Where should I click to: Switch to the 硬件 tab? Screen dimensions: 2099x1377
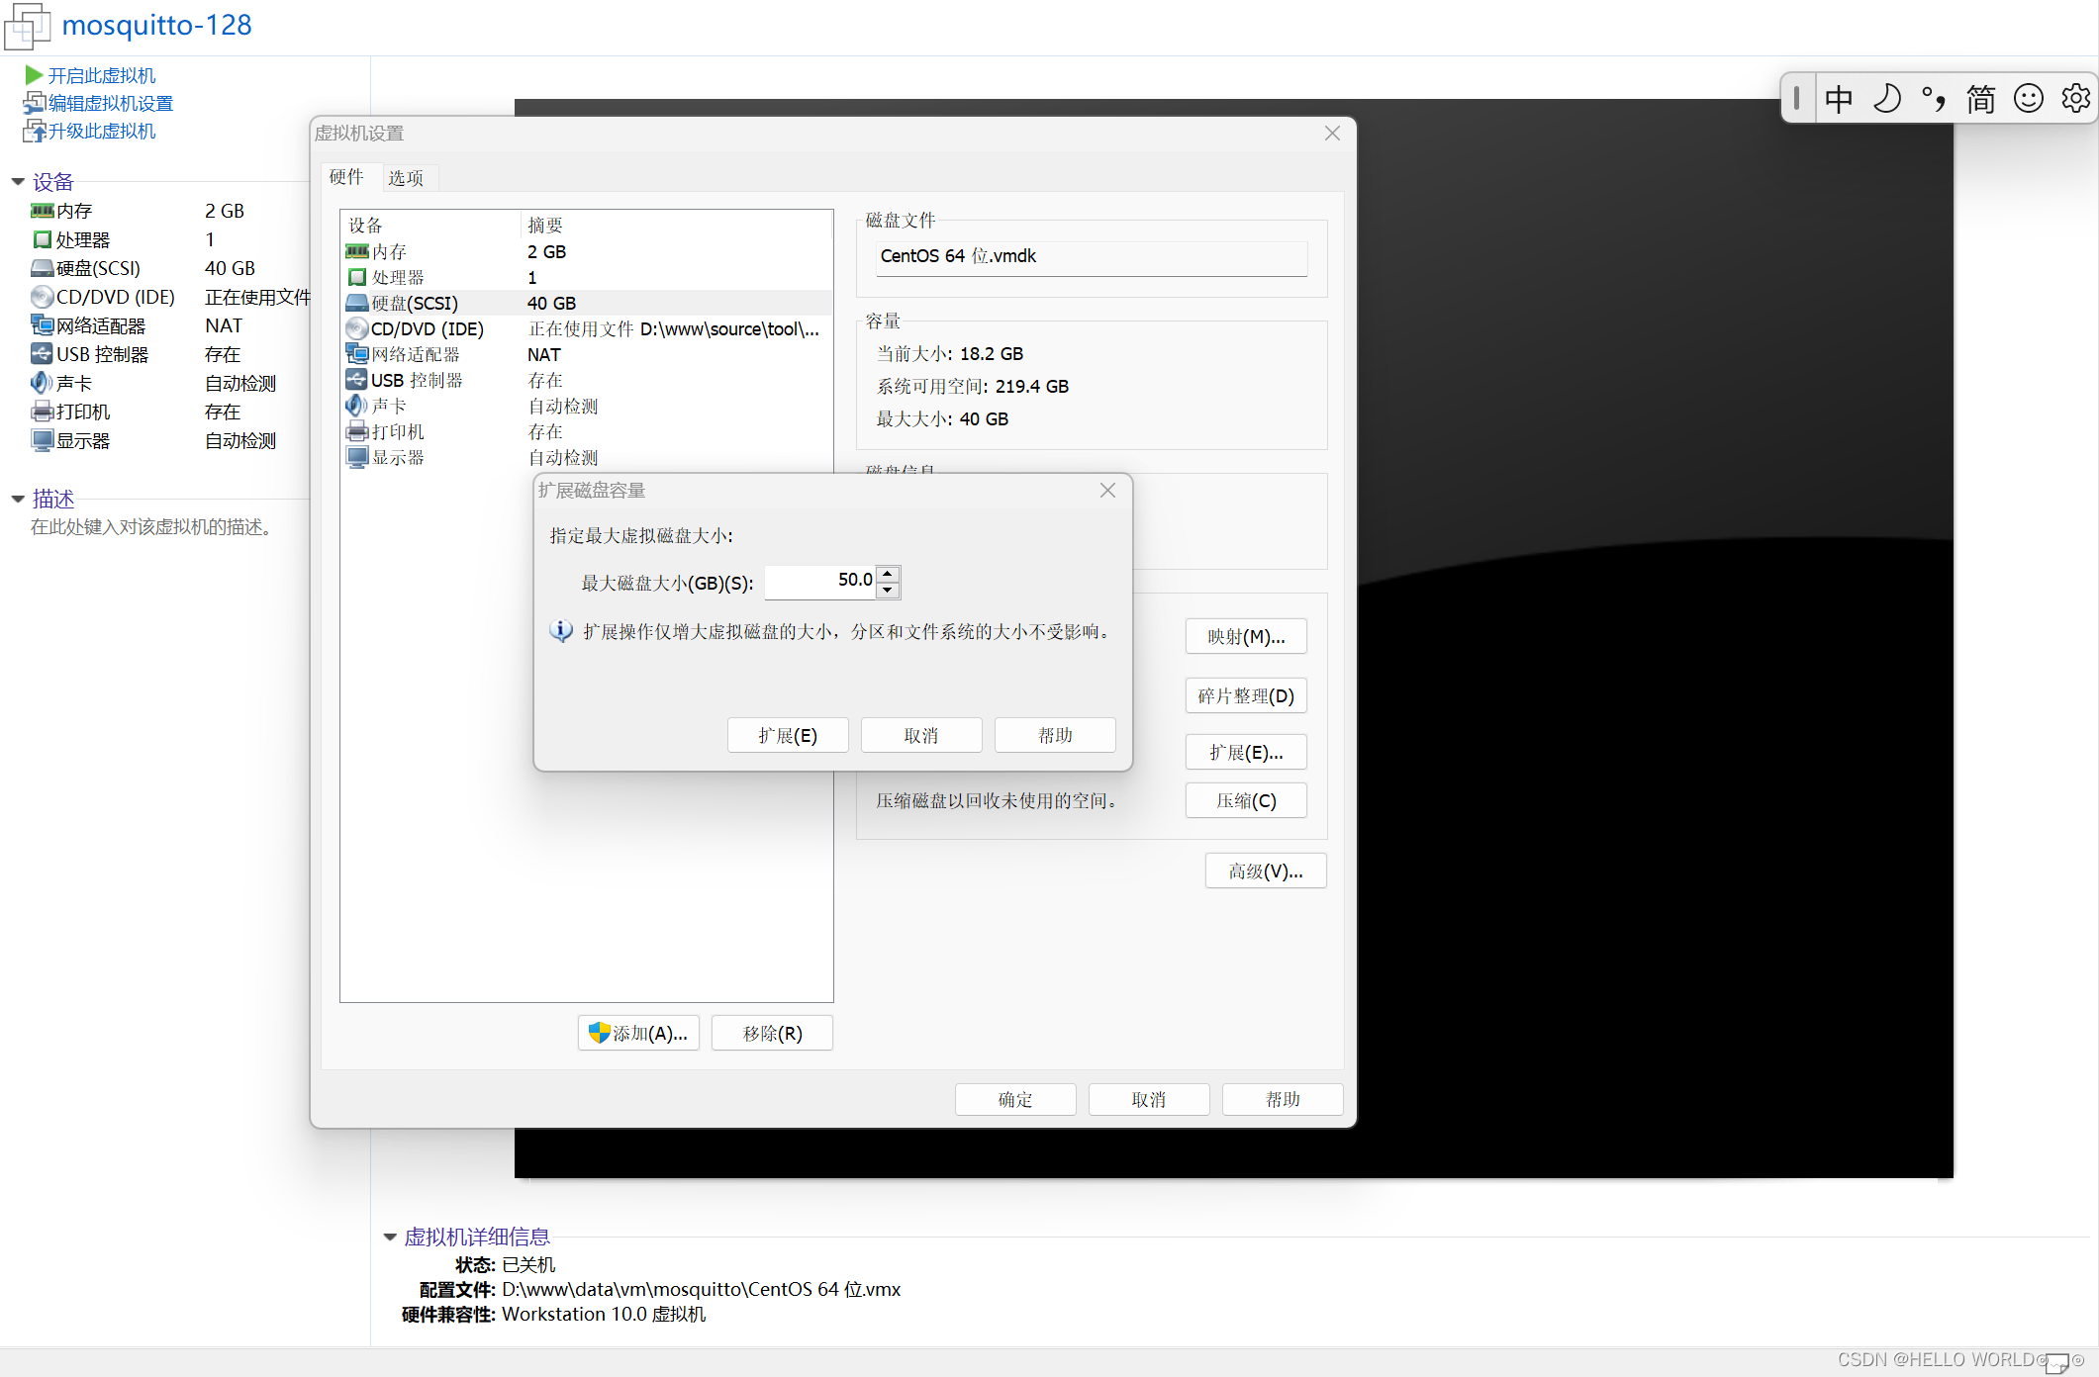point(346,177)
